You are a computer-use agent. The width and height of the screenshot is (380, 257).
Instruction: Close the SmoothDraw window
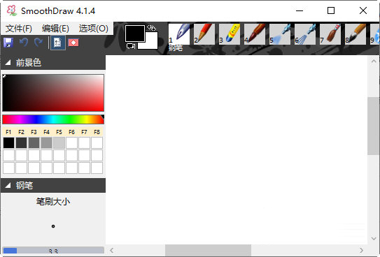click(363, 10)
